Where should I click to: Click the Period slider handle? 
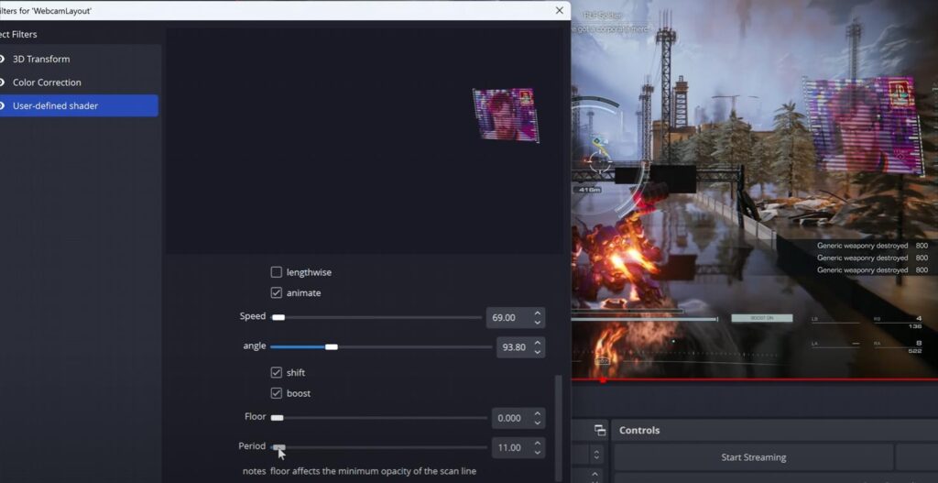click(278, 447)
